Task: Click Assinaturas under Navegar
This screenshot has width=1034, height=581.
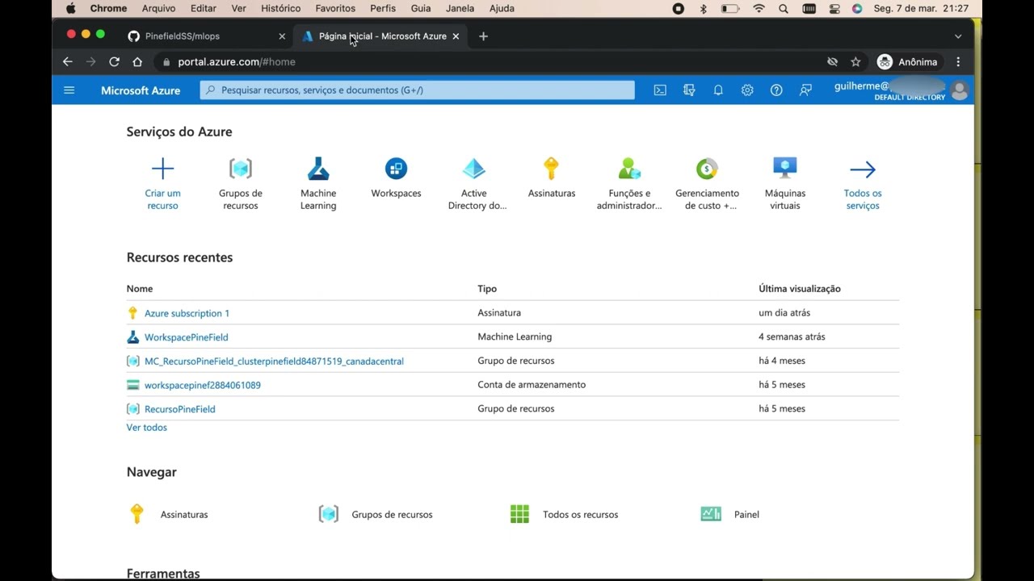Action: (x=184, y=514)
